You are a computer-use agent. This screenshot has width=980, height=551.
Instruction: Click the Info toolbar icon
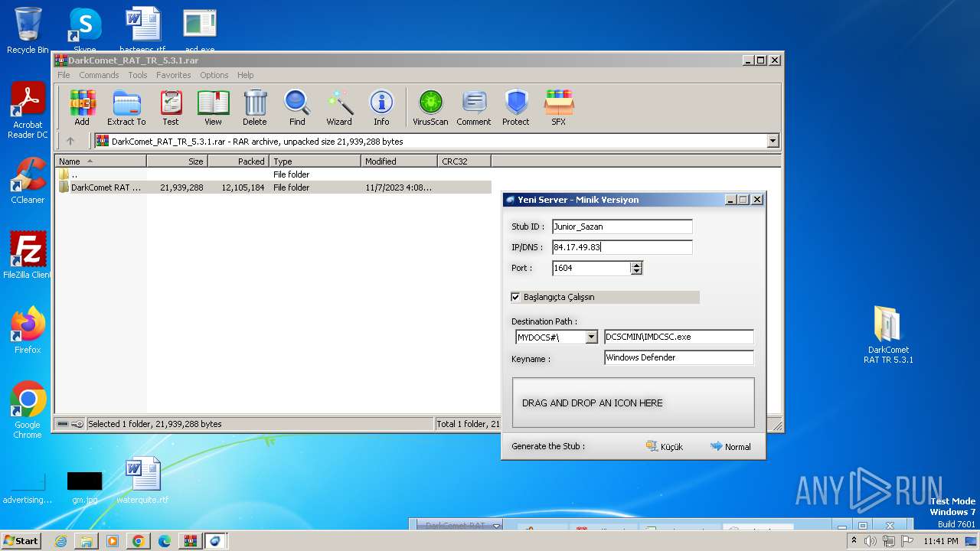(381, 108)
